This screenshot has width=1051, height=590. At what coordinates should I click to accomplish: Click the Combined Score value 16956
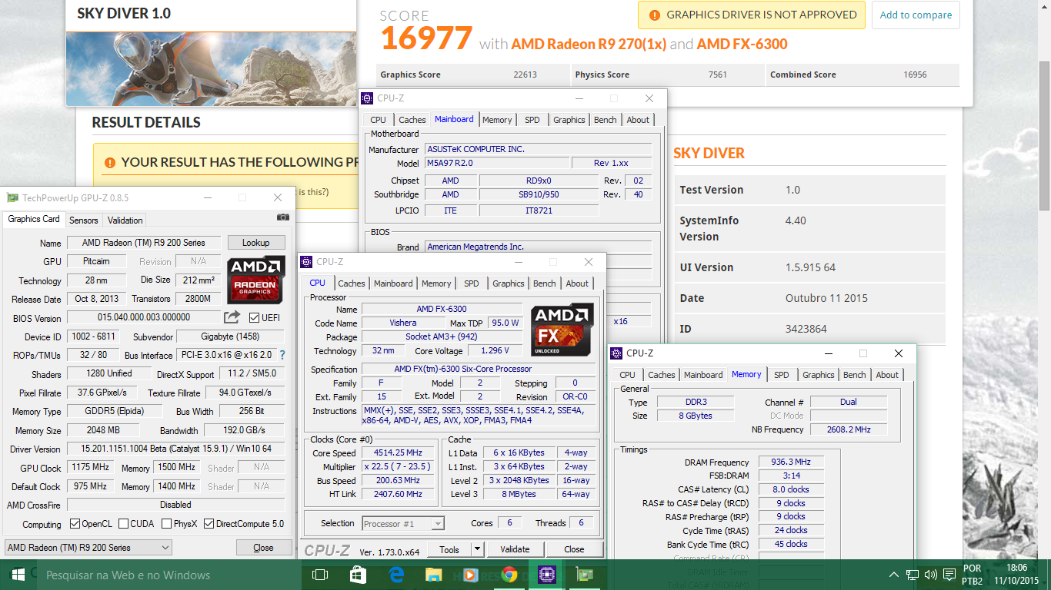[915, 75]
